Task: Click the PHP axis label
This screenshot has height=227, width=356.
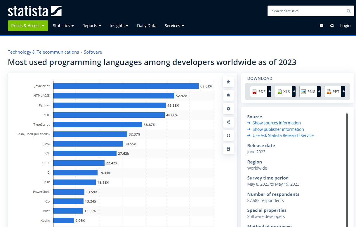Action: click(46, 182)
